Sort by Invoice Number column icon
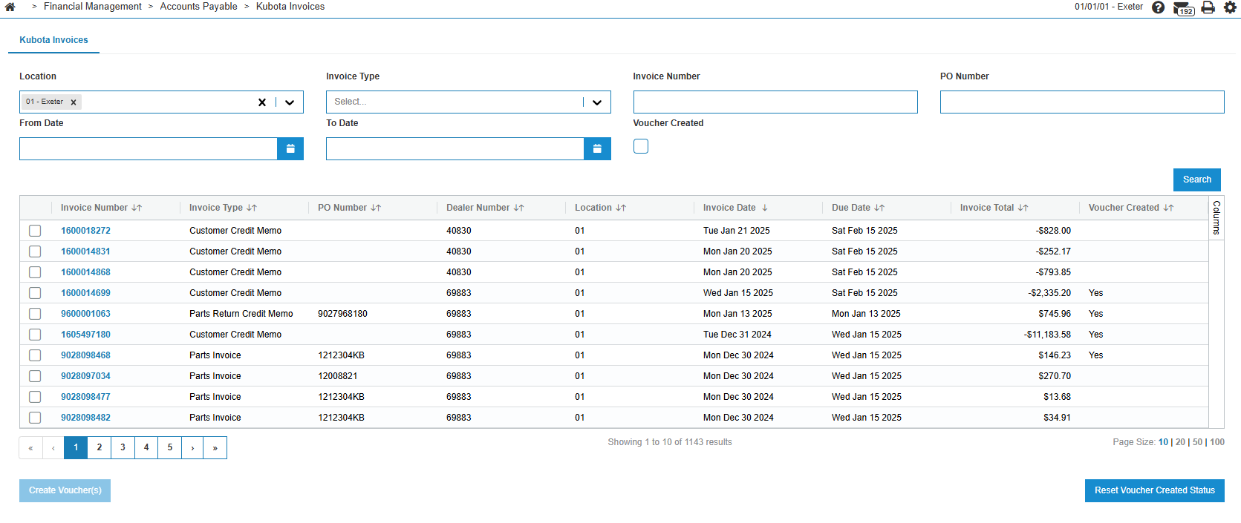Screen dimensions: 1241x523 pyautogui.click(x=137, y=208)
